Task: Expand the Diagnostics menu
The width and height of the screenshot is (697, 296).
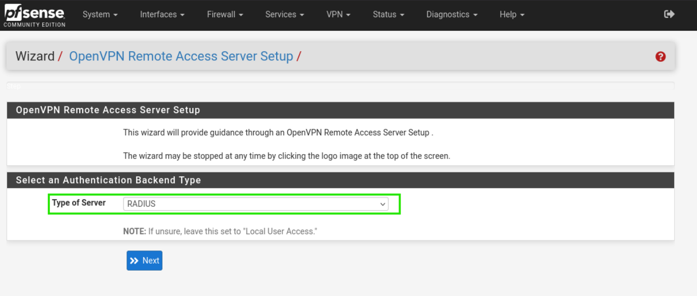Action: tap(451, 15)
